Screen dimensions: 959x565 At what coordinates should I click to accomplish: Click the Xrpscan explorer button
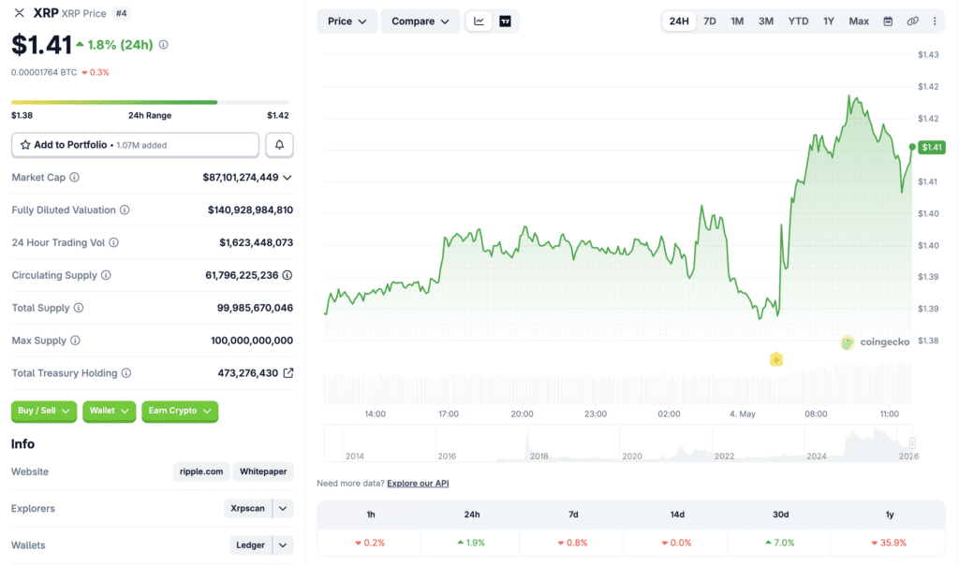247,508
